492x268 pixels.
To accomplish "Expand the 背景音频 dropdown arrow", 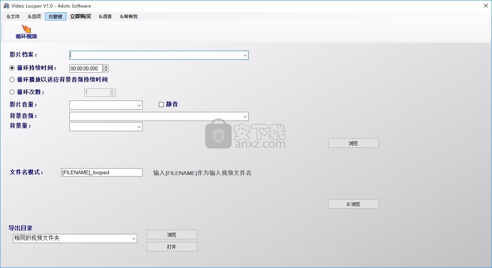I will point(245,116).
